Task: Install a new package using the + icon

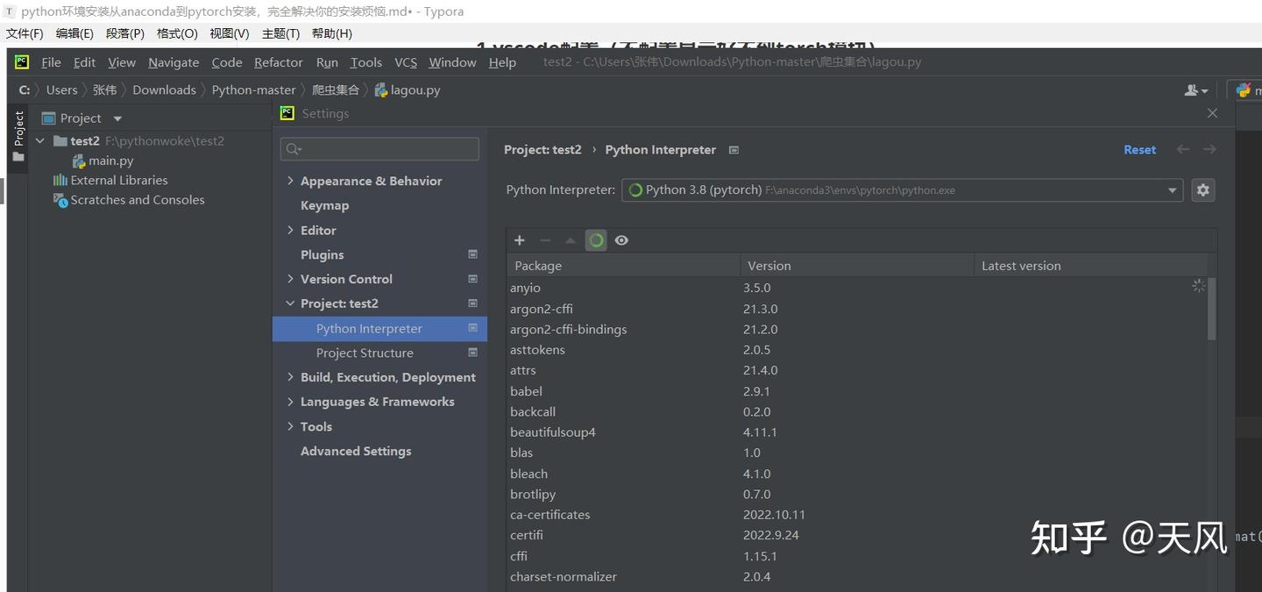Action: coord(519,239)
